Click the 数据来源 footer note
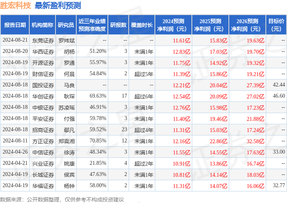The height and width of the screenshot is (203, 287). click(x=62, y=200)
